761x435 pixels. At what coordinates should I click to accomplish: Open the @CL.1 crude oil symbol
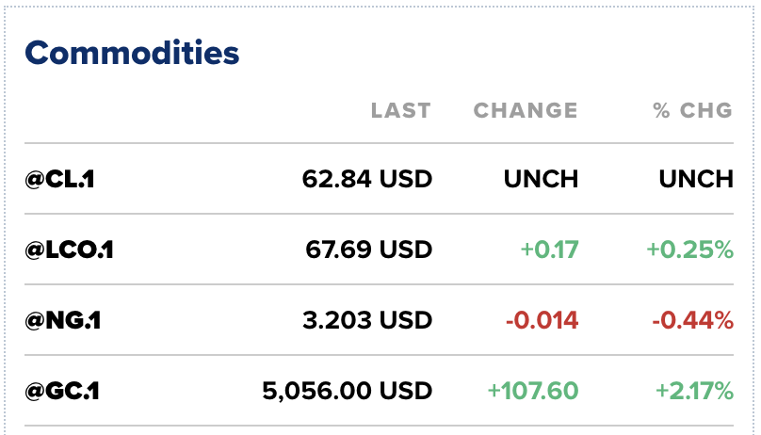pyautogui.click(x=60, y=178)
